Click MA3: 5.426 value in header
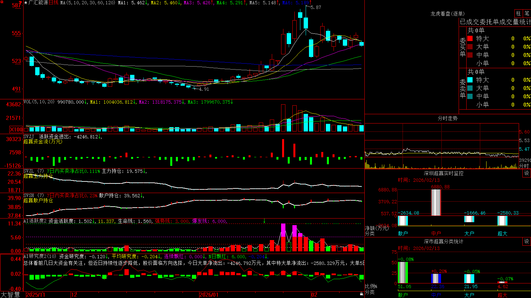 coord(198,3)
